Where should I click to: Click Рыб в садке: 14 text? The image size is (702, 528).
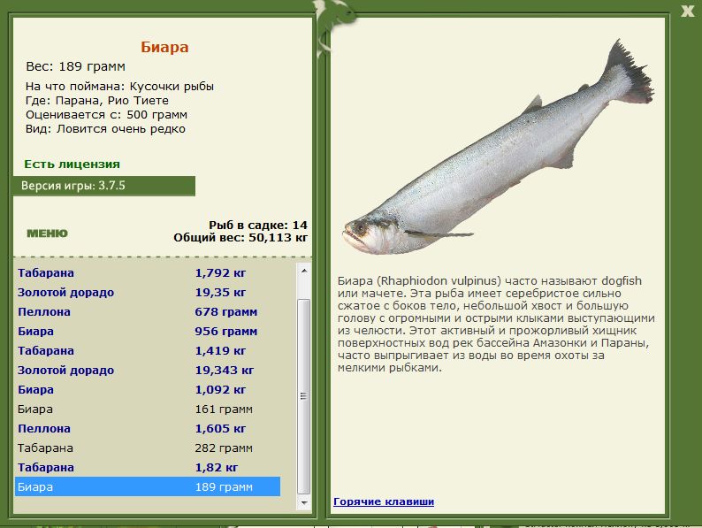(258, 225)
